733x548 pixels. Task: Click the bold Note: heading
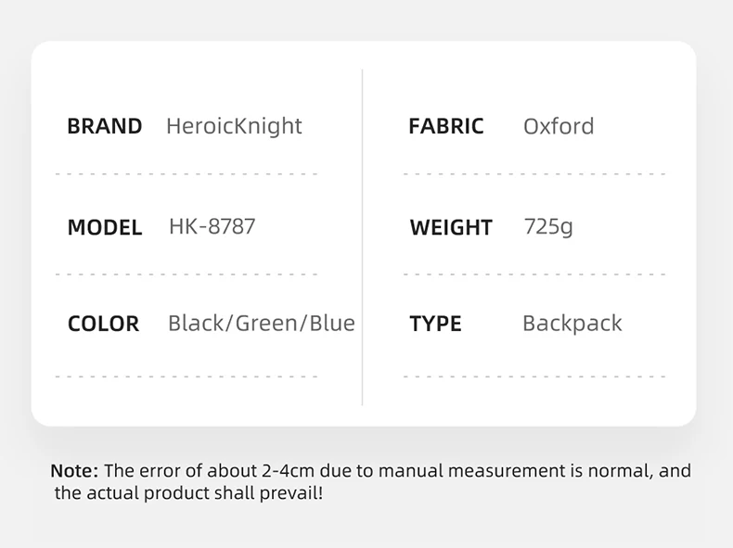(x=74, y=470)
